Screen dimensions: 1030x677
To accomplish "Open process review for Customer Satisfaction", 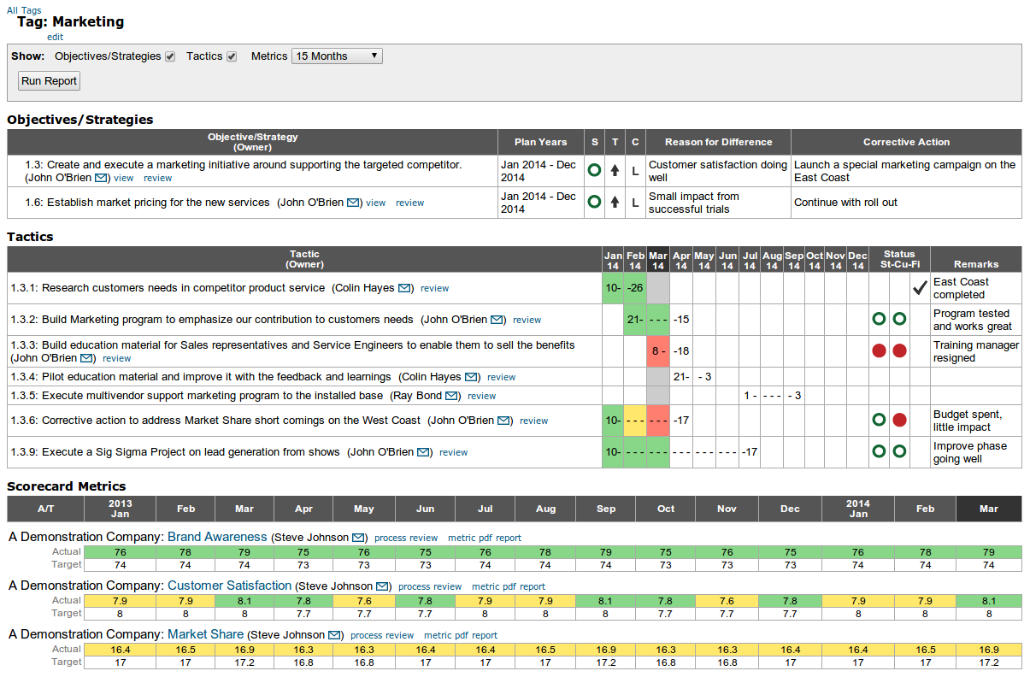I will point(430,586).
